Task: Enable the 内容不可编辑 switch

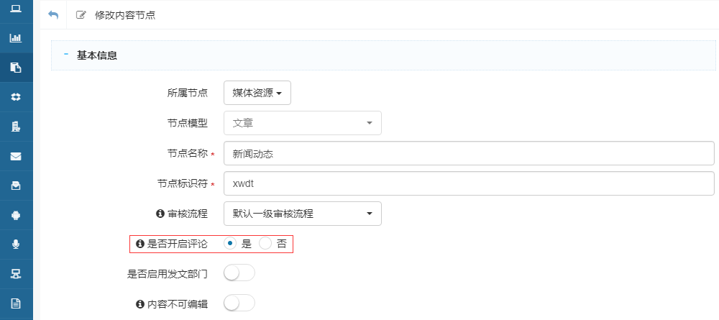Action: point(239,303)
